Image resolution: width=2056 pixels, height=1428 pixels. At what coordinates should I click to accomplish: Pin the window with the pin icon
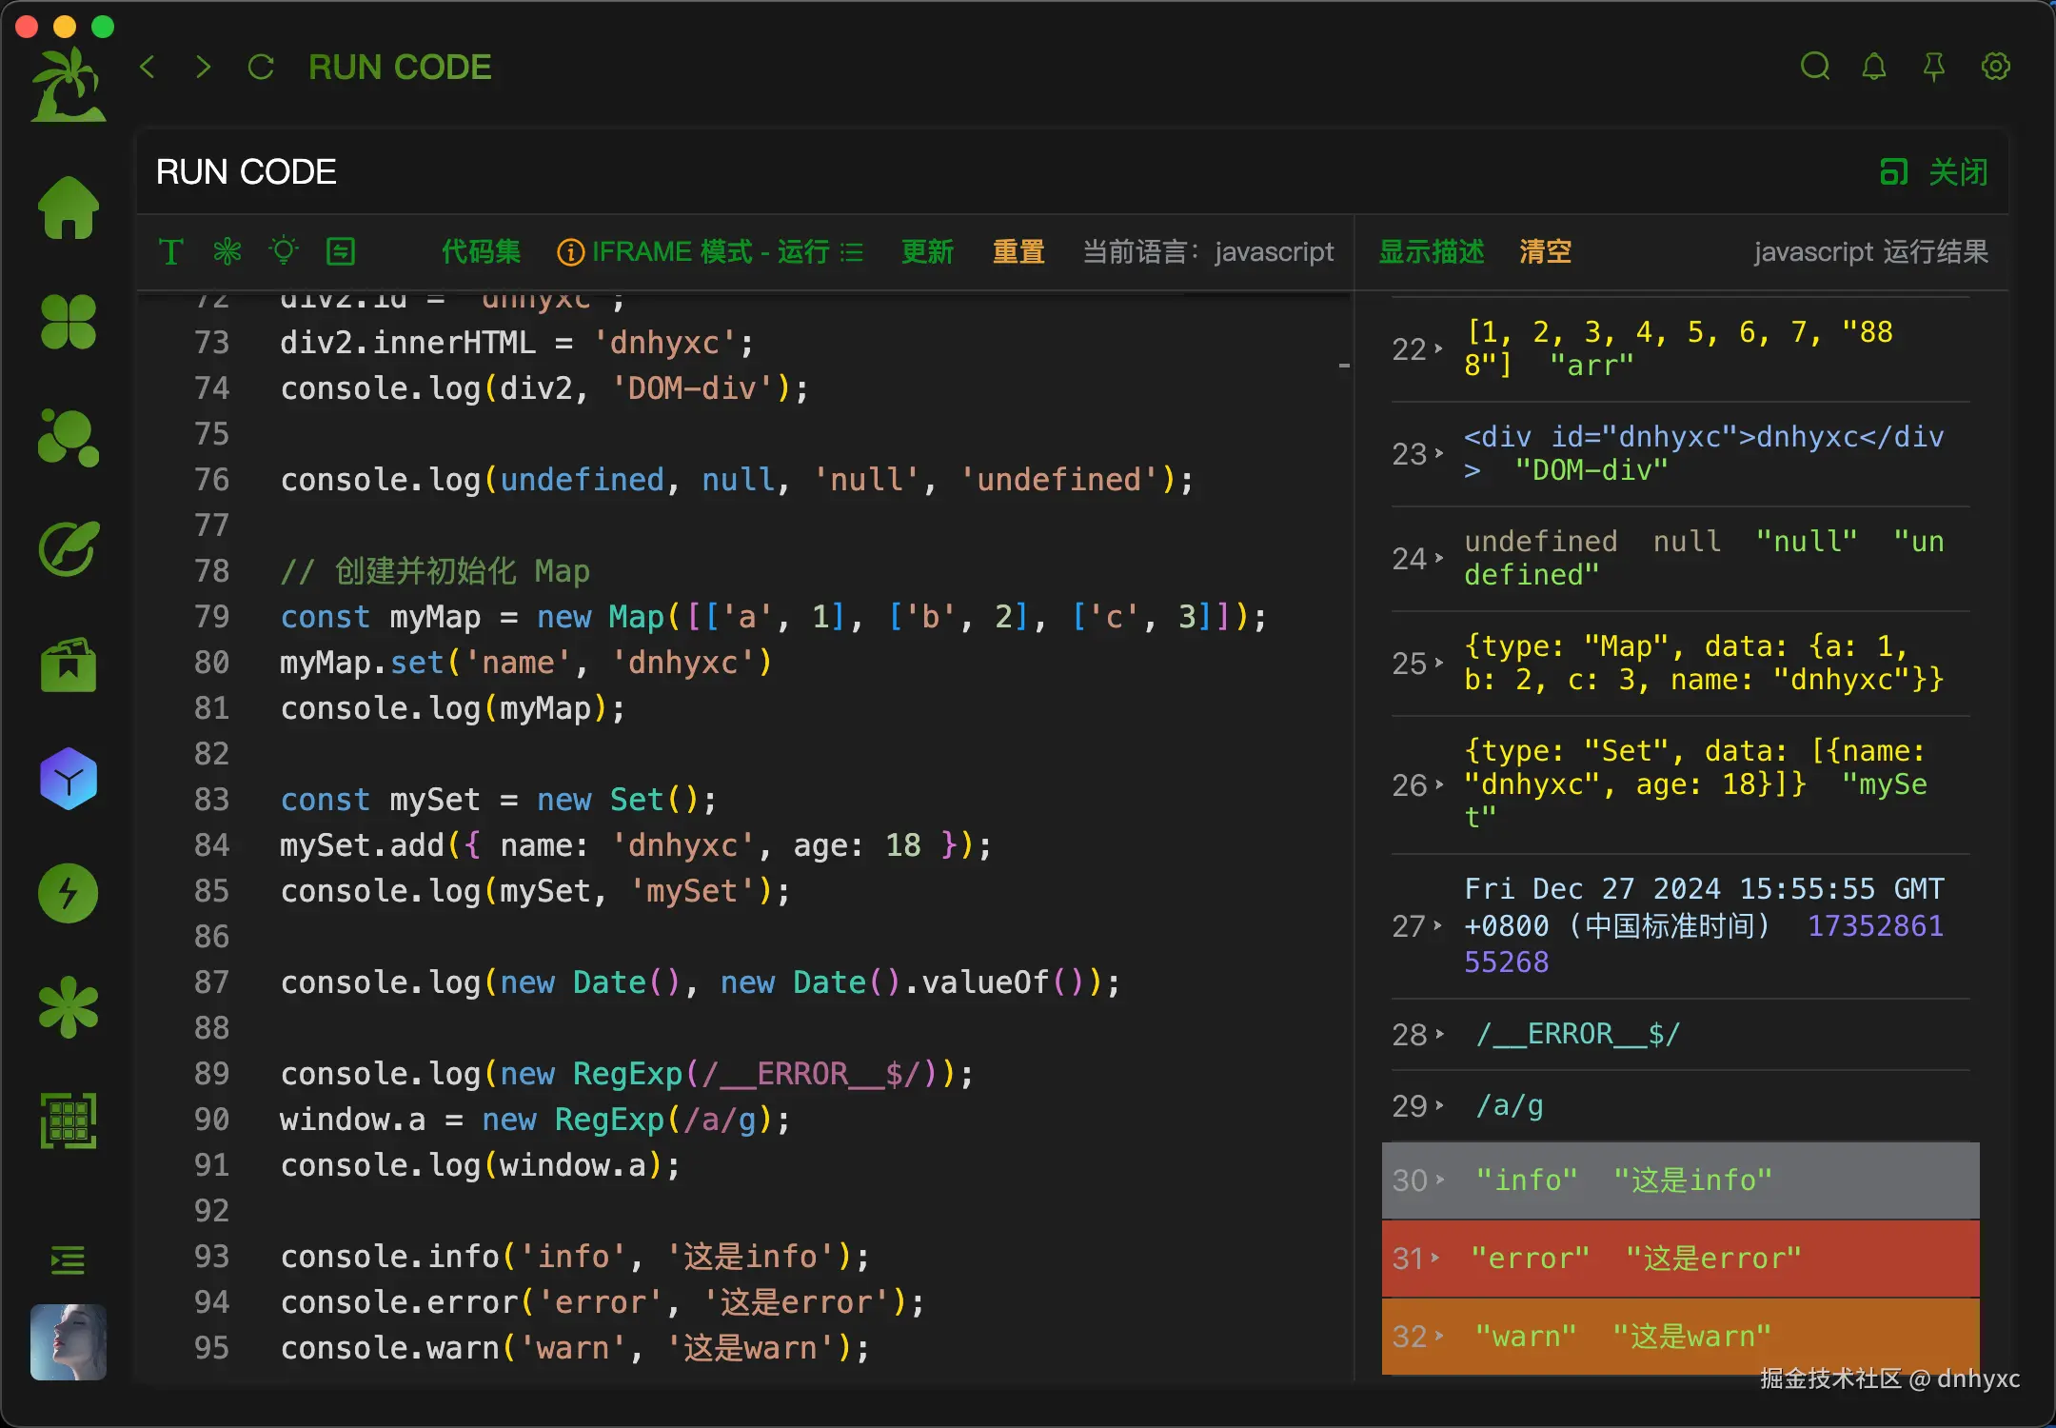(x=1934, y=67)
